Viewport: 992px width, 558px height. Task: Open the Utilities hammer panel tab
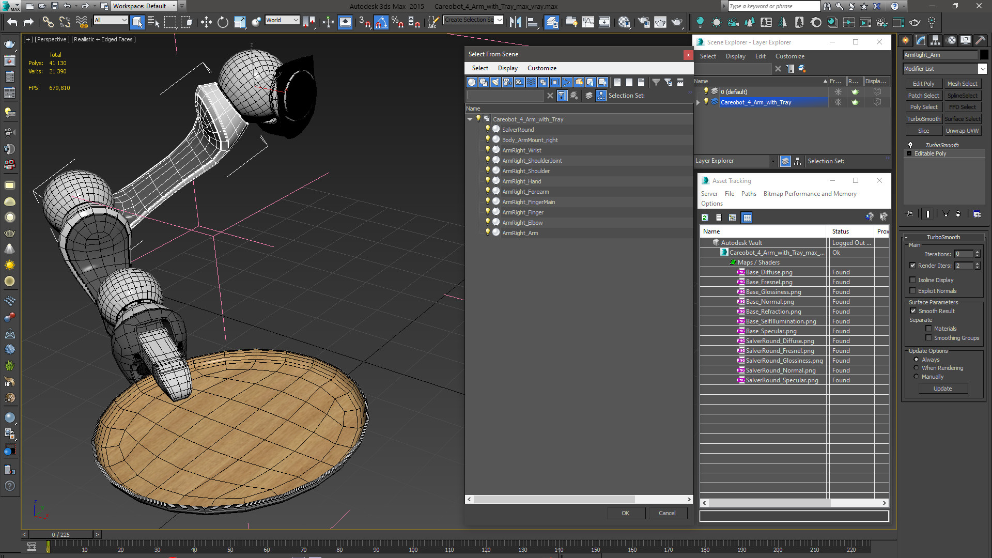click(980, 40)
